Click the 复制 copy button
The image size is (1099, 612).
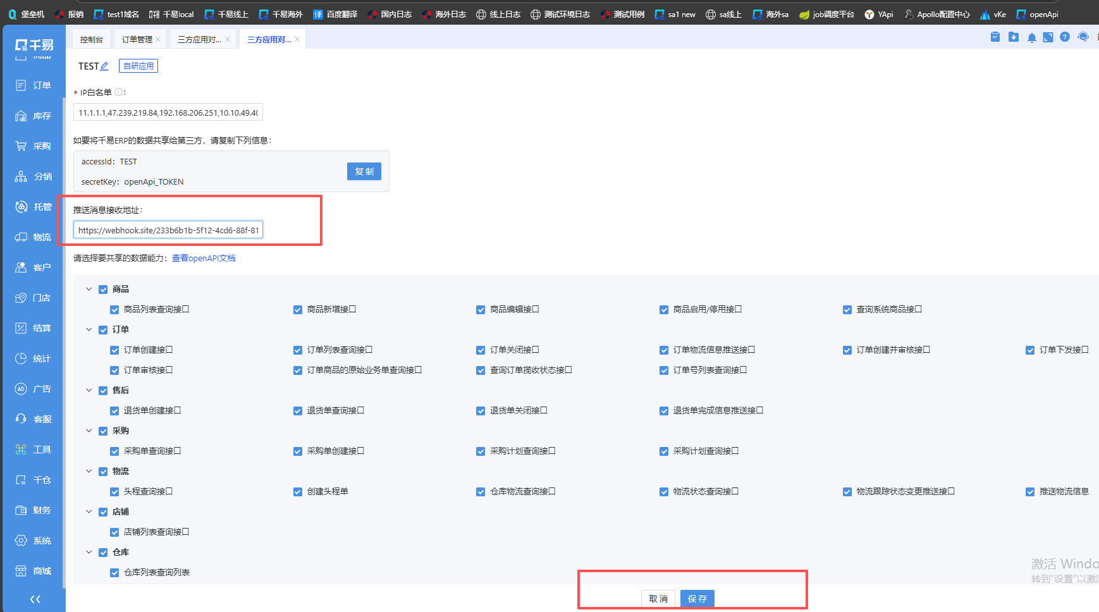[364, 171]
